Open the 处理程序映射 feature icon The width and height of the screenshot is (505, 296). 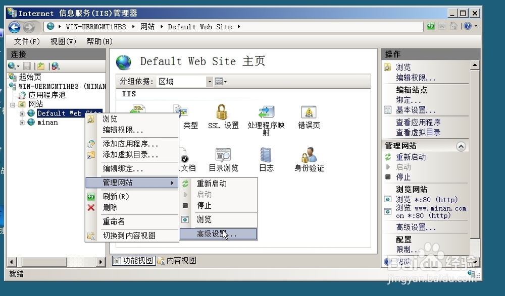coord(266,112)
